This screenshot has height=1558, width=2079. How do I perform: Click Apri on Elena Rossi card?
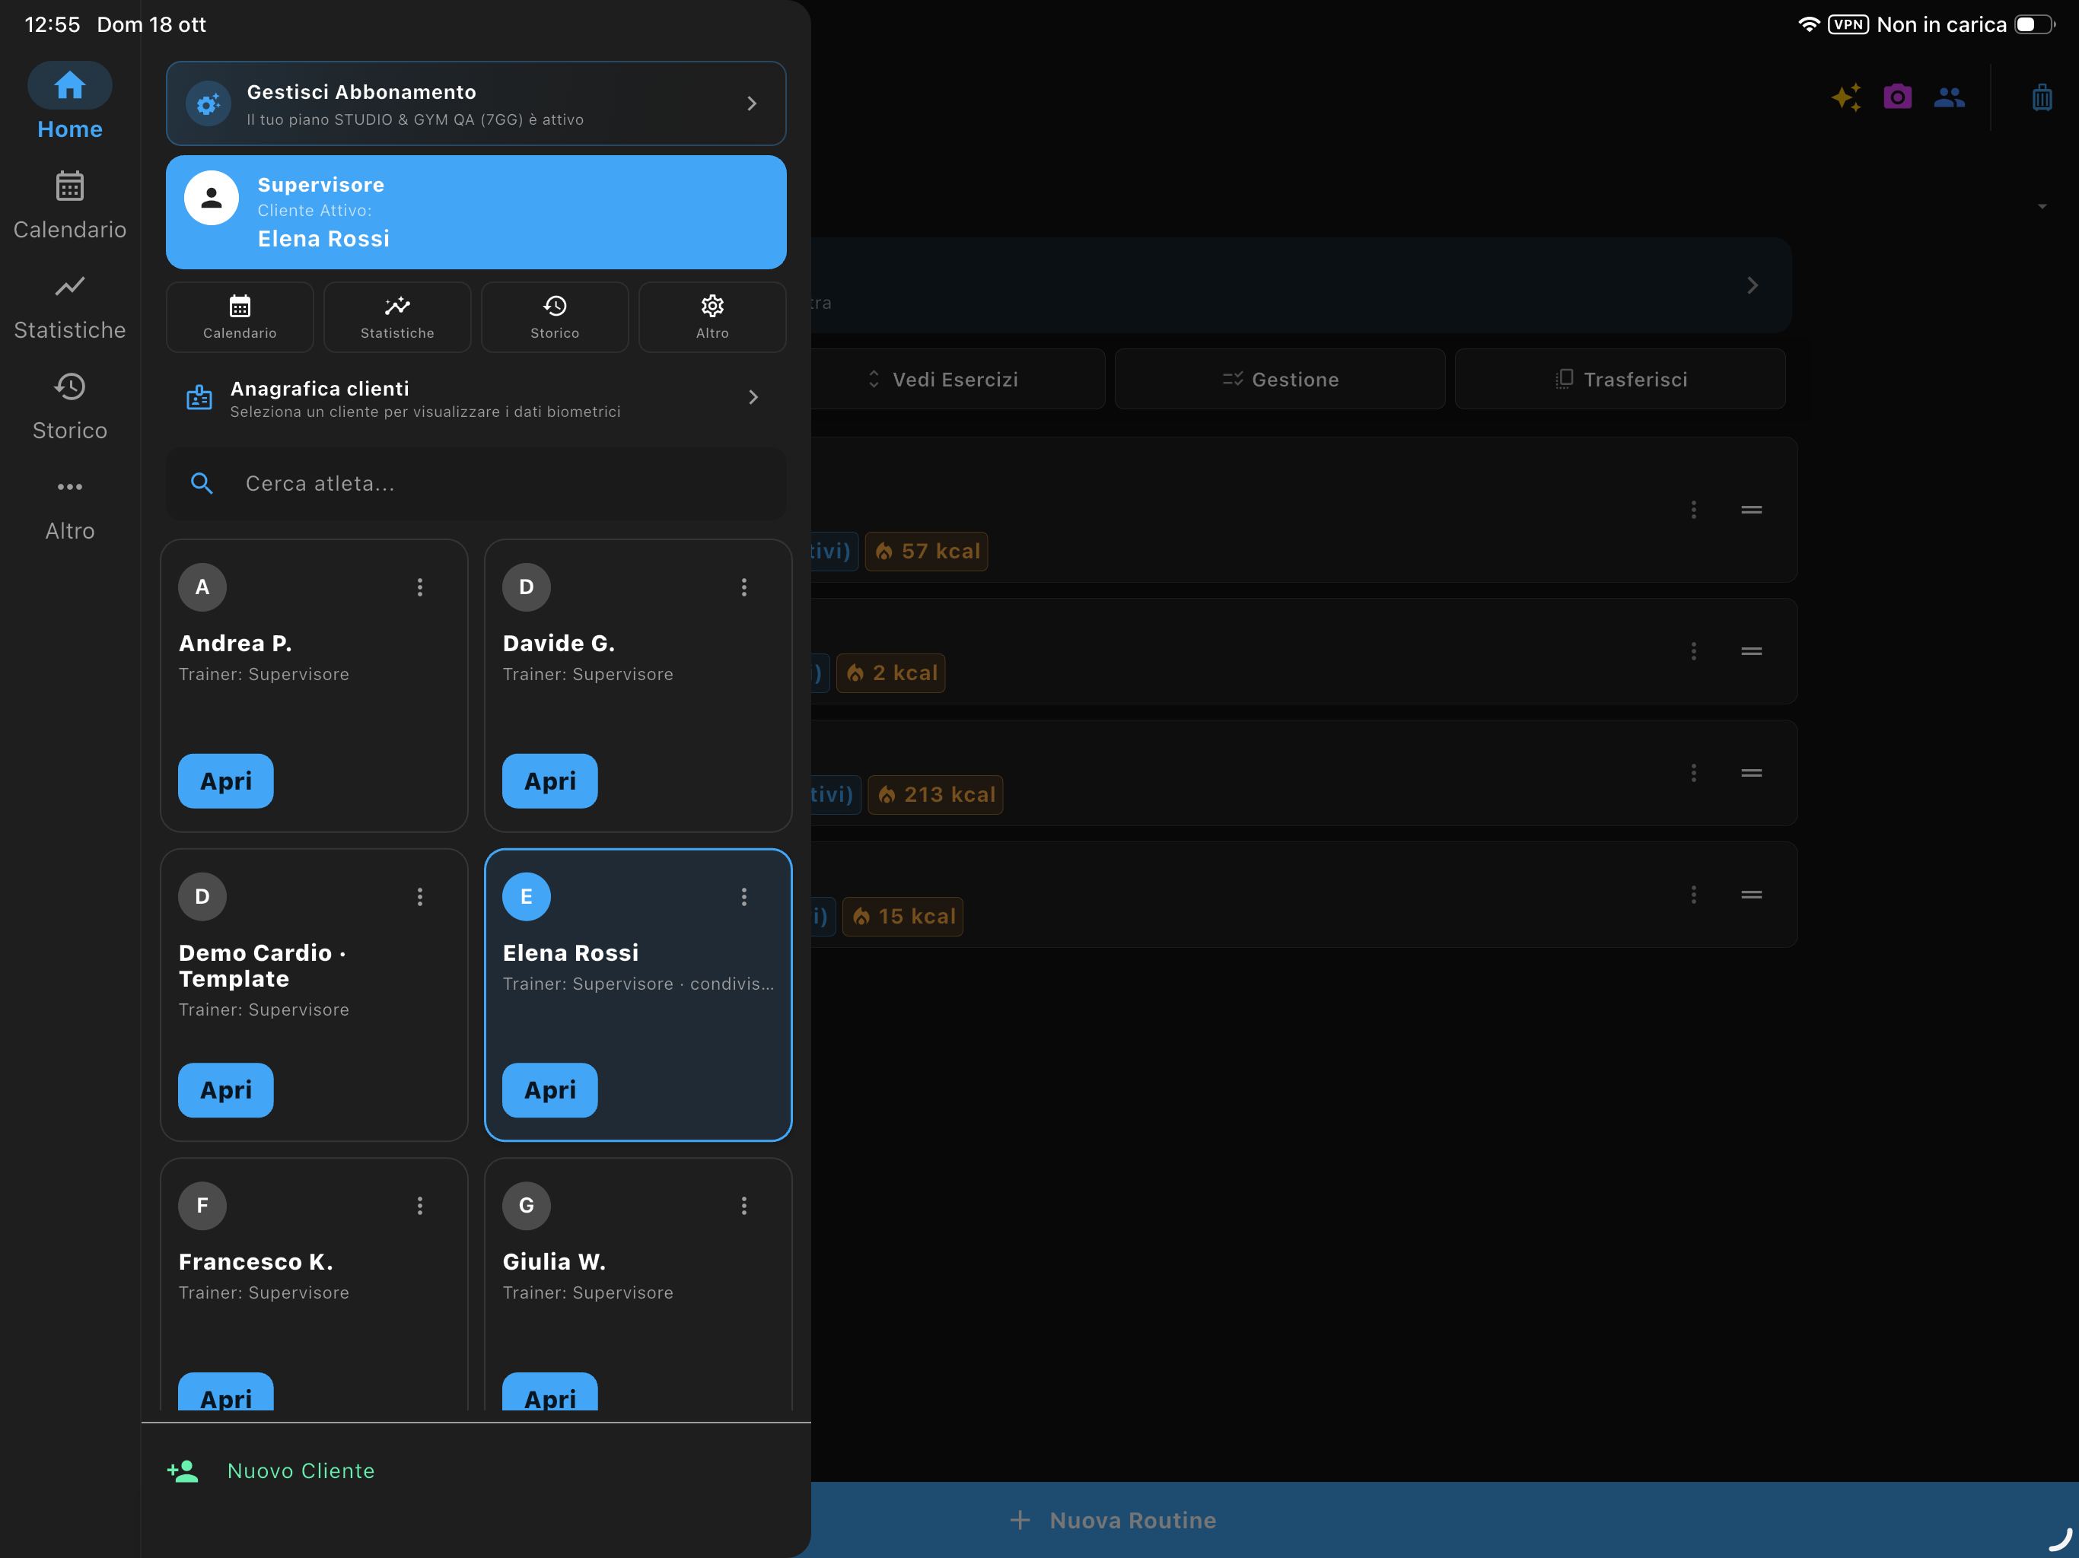click(x=550, y=1090)
